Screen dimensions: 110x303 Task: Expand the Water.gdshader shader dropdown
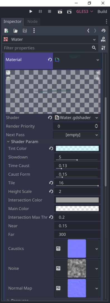click(x=77, y=118)
